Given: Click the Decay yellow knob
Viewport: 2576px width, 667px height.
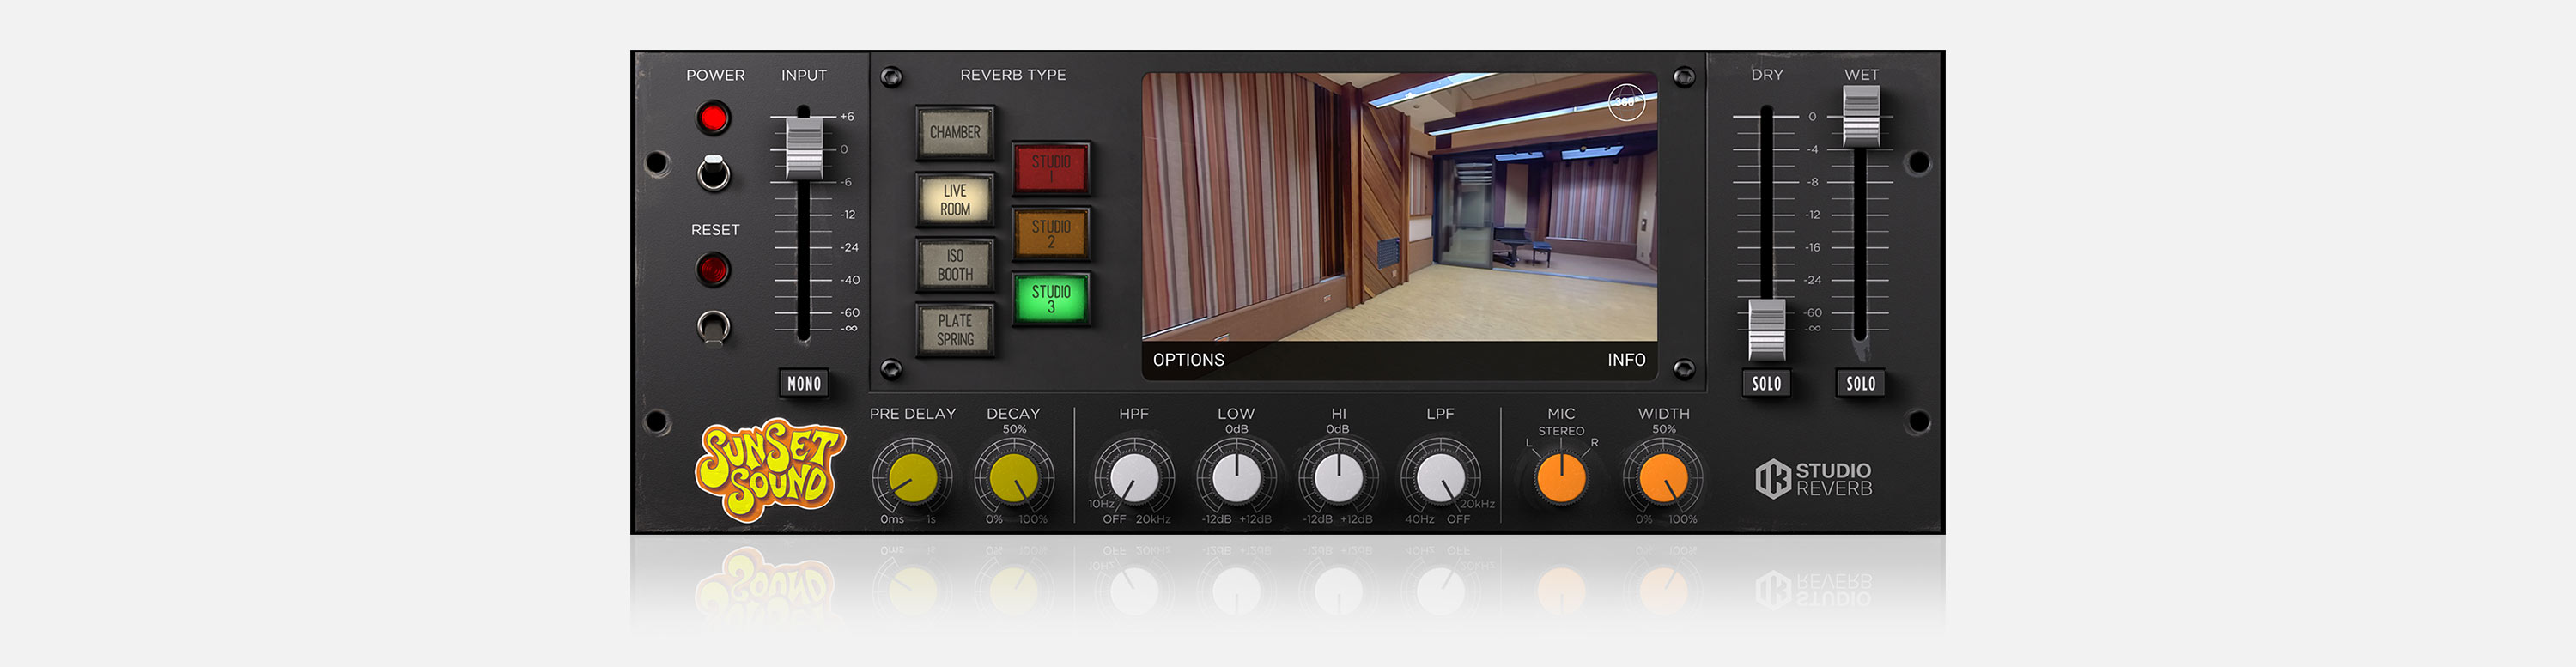Looking at the screenshot, I should point(1013,478).
